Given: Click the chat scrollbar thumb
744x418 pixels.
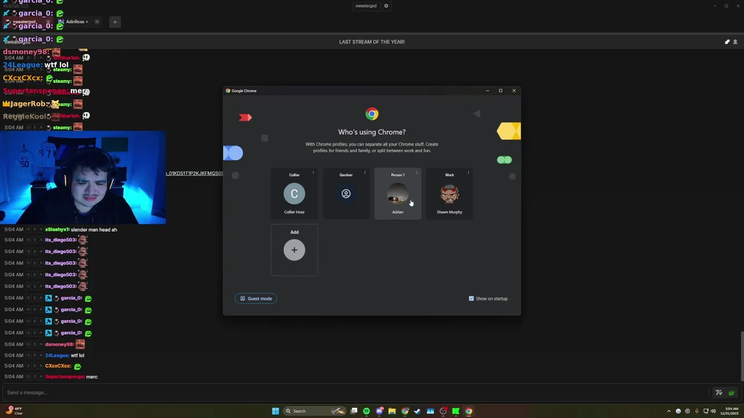Looking at the screenshot, I should [742, 356].
